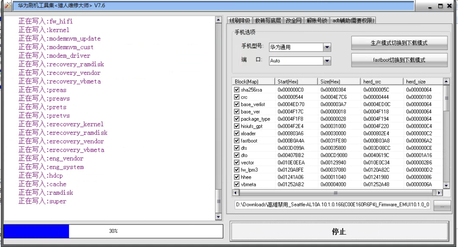Toggle the dto block checkbox
Image resolution: width=458 pixels, height=247 pixels.
coord(237,155)
